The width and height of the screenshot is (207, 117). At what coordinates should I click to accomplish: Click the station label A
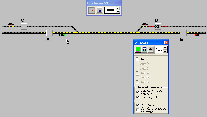pos(48,39)
